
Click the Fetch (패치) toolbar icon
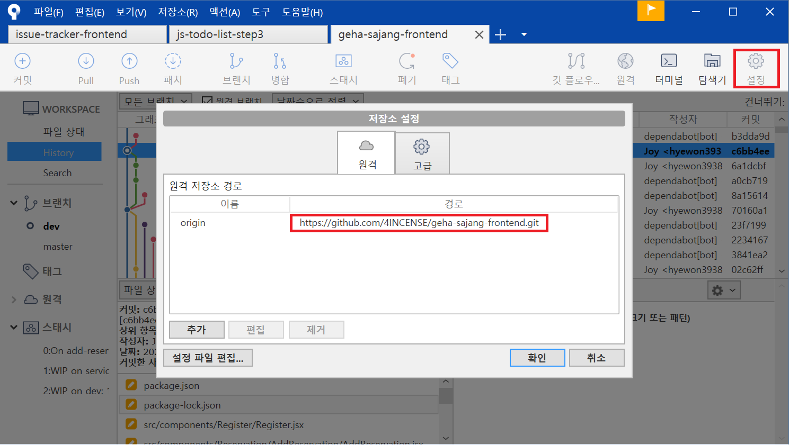click(173, 61)
